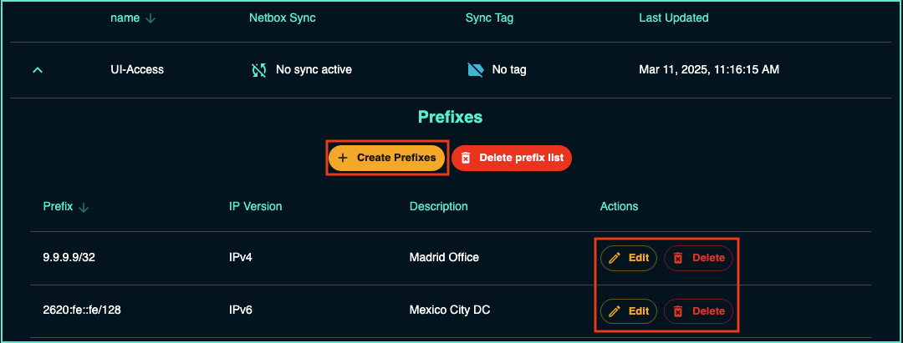This screenshot has height=343, width=903.
Task: Click the IP Version column header
Action: coord(256,206)
